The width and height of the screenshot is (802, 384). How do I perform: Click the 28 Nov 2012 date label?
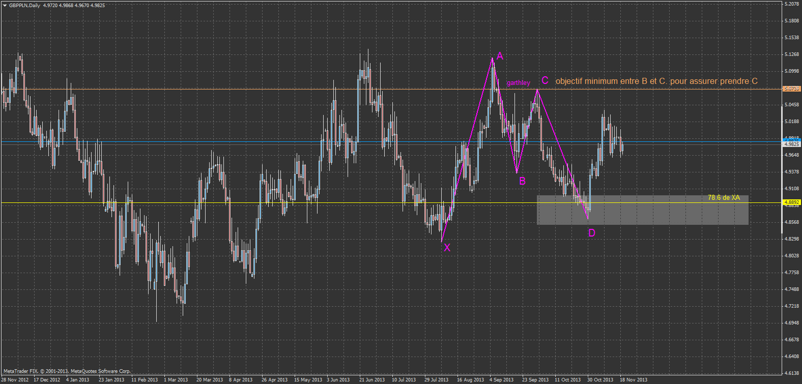(x=15, y=380)
